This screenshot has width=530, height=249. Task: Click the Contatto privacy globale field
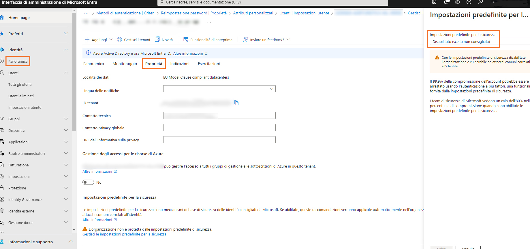pyautogui.click(x=219, y=128)
